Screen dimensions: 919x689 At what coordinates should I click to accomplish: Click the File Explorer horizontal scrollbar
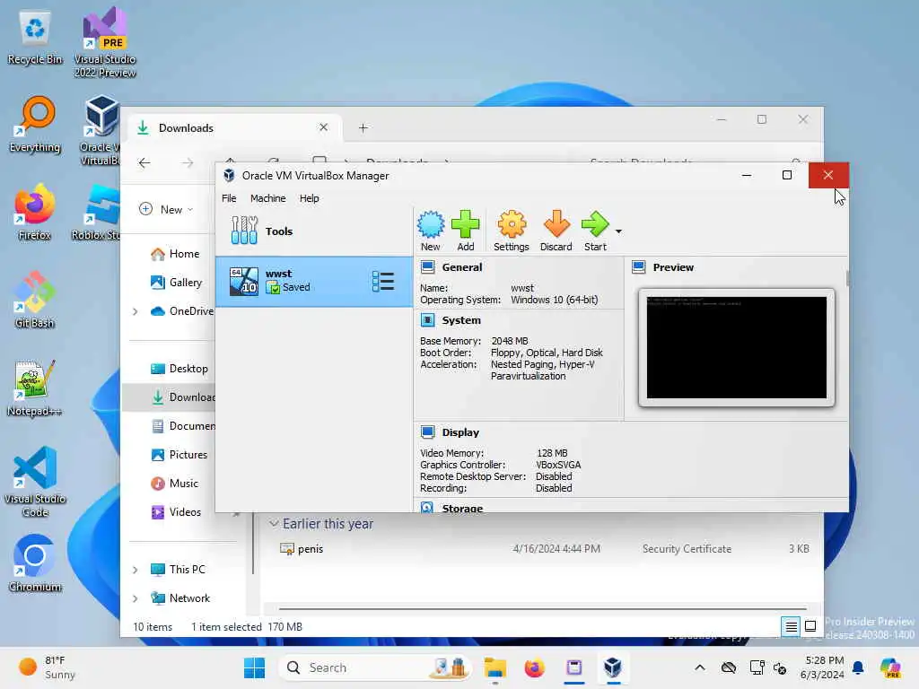point(542,609)
